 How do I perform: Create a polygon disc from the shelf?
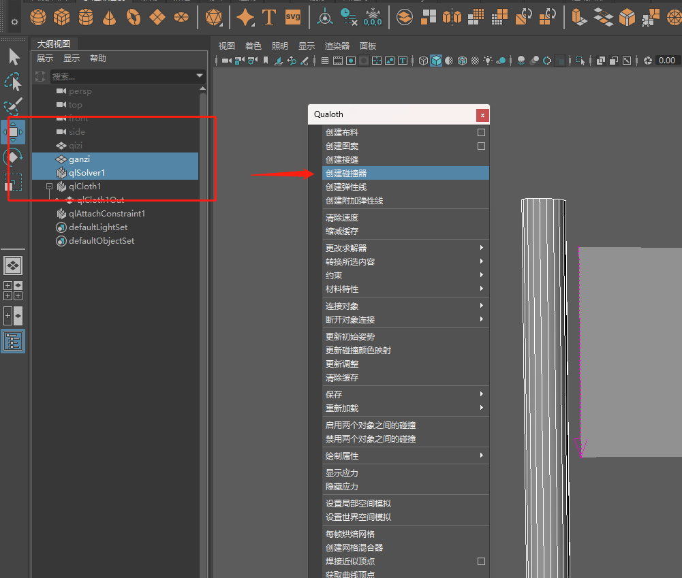click(x=181, y=18)
